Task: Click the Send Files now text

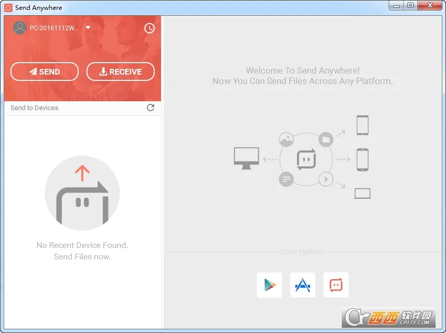Action: 82,256
